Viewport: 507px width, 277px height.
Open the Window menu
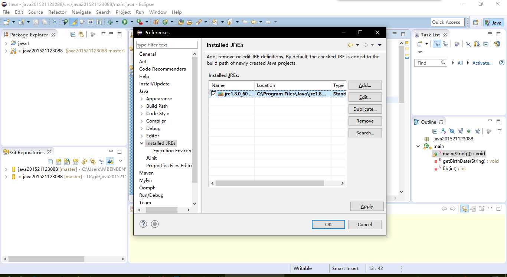pyautogui.click(x=158, y=12)
